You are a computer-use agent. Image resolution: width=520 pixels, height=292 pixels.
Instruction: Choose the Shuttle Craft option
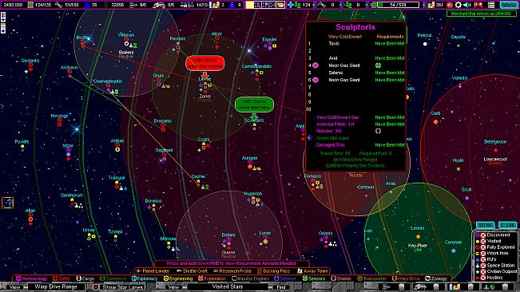[192, 271]
